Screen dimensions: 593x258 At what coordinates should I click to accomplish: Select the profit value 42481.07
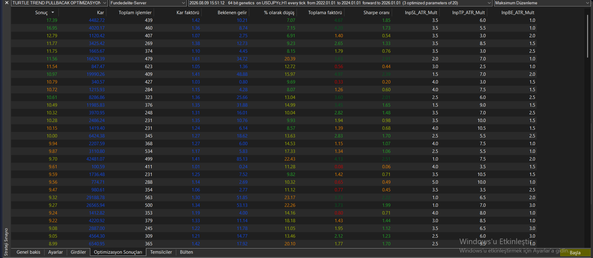tap(96, 159)
